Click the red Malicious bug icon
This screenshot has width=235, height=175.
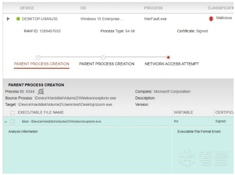pyautogui.click(x=211, y=19)
